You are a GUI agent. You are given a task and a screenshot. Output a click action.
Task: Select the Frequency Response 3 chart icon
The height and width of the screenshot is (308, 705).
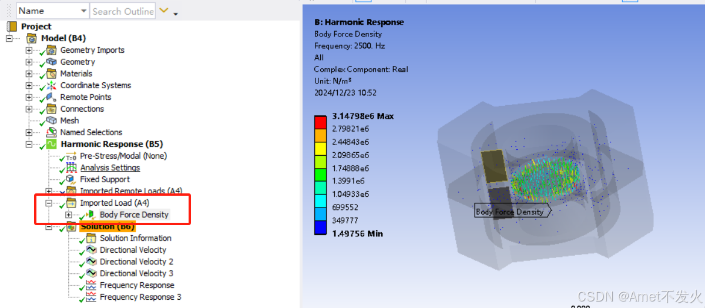[x=90, y=297]
